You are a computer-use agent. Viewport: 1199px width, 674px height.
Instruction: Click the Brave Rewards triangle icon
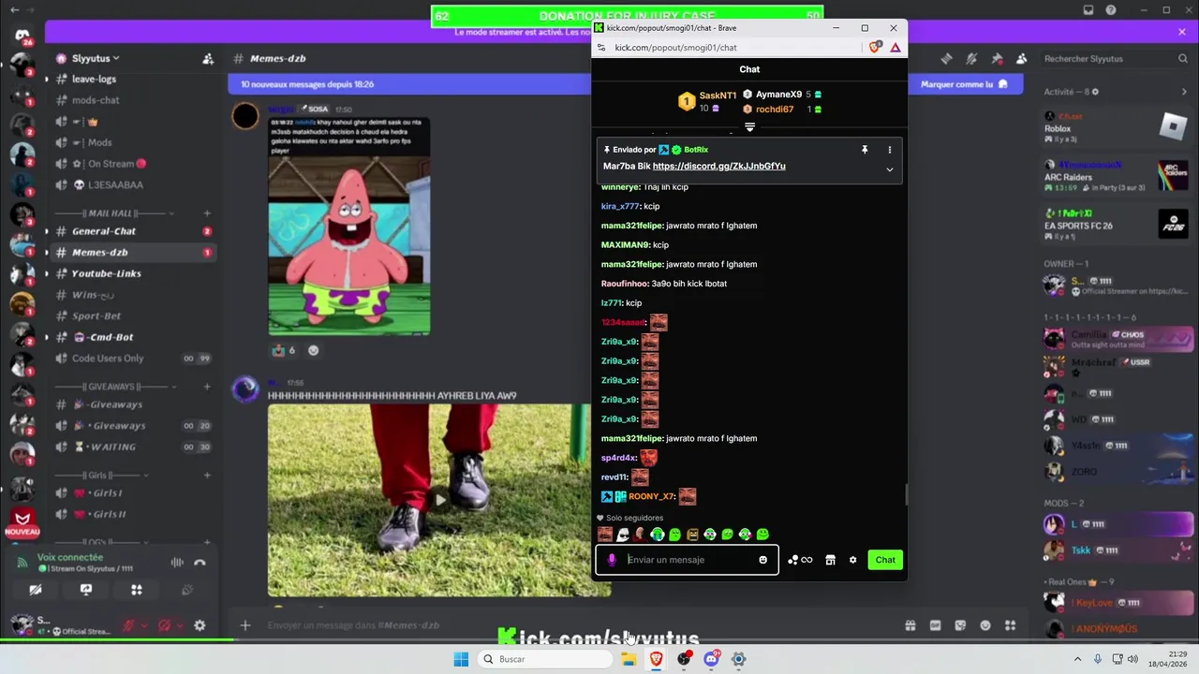tap(896, 48)
